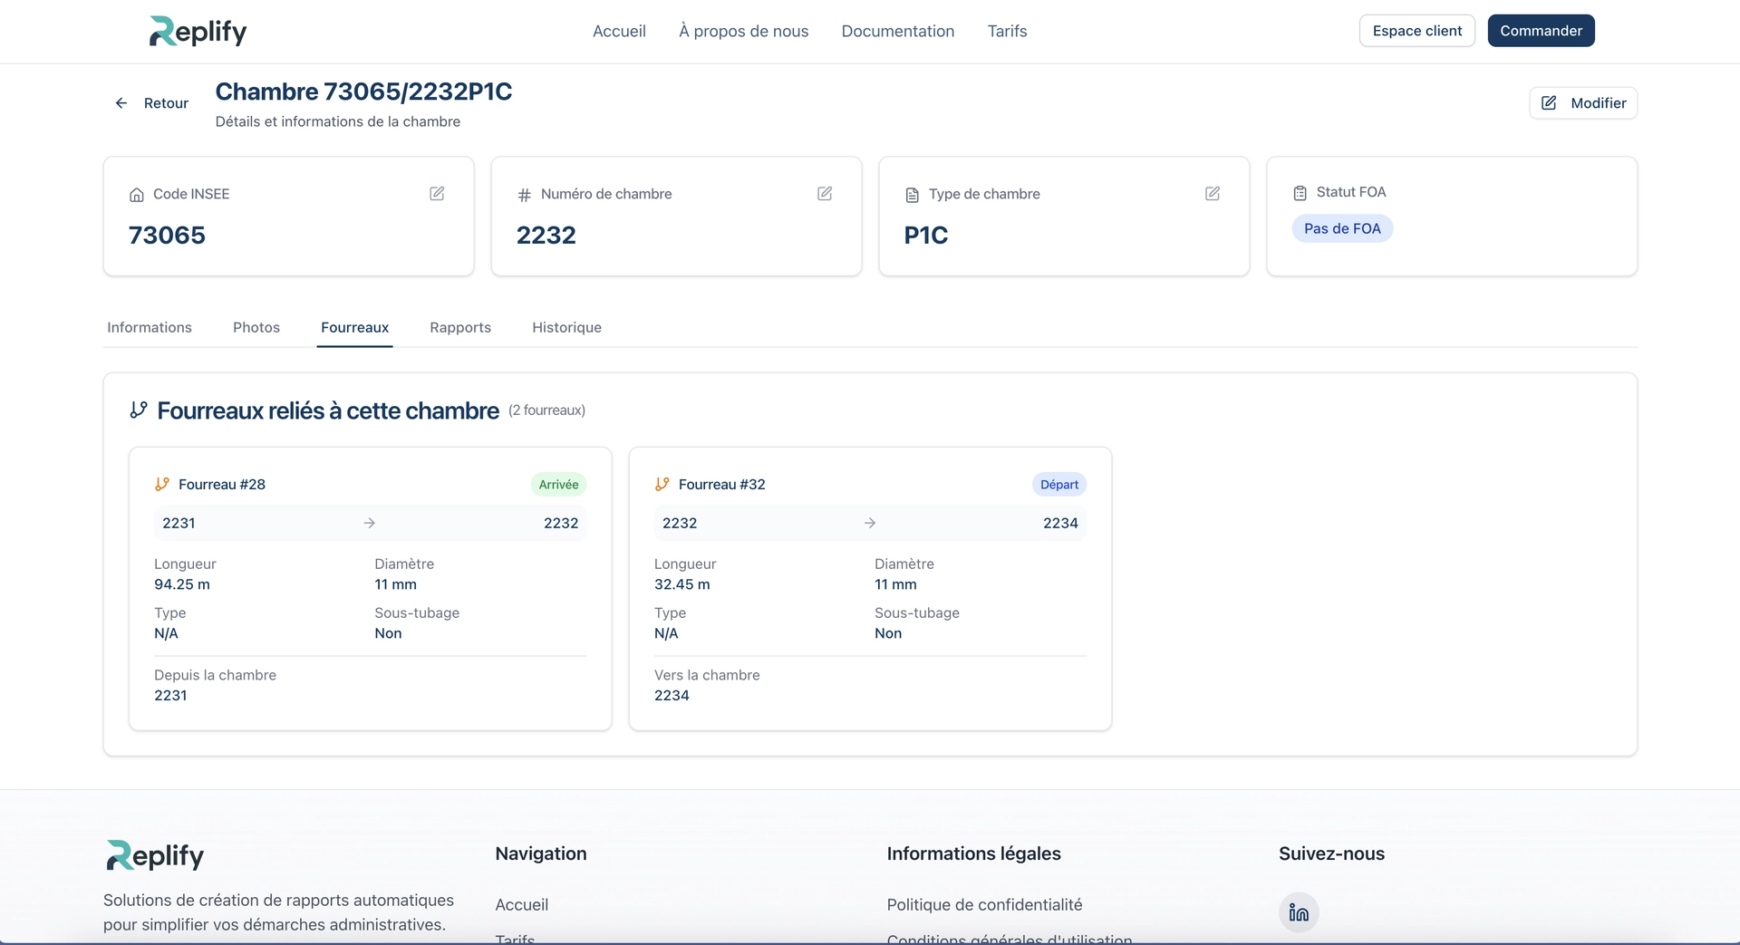View the Historique tab
This screenshot has height=945, width=1740.
tap(566, 327)
